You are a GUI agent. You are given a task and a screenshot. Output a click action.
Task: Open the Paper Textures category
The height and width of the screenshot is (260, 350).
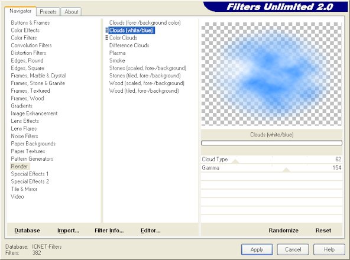(28, 151)
